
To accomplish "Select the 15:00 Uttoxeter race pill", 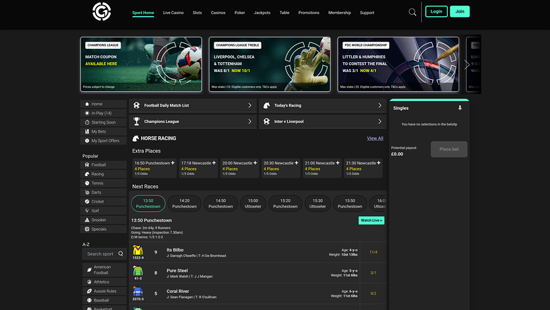I will (x=253, y=203).
